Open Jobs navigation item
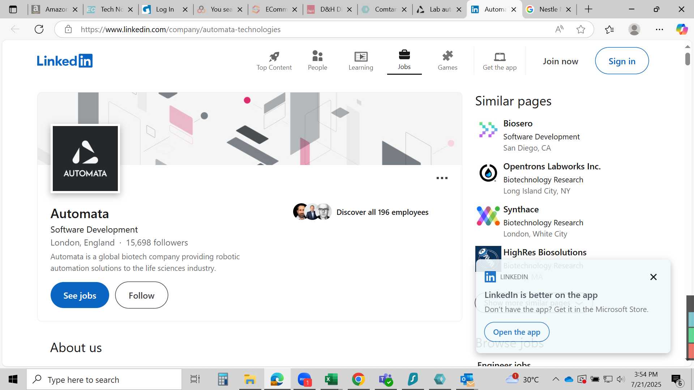 click(x=404, y=61)
